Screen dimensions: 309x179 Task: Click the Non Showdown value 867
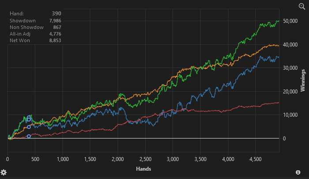[57, 27]
